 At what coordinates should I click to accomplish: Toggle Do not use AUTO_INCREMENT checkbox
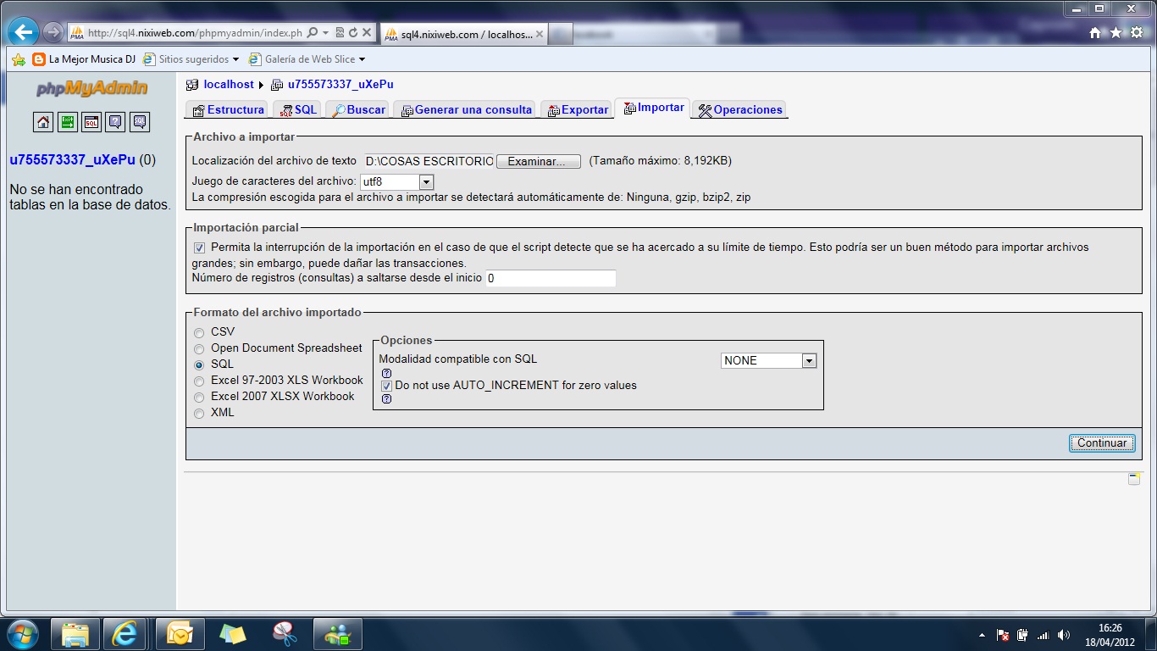pos(386,386)
